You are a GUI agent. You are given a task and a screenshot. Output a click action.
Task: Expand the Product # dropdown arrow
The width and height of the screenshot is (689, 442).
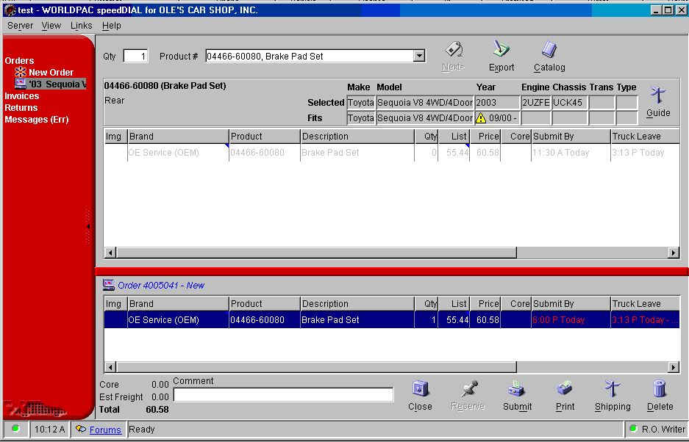point(420,57)
